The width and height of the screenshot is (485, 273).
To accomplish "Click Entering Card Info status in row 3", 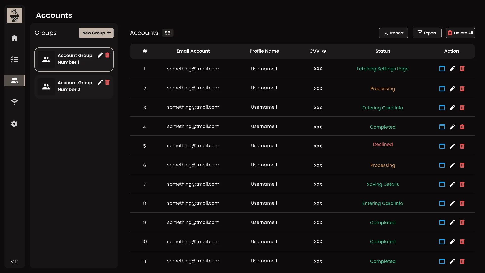I will (382, 108).
